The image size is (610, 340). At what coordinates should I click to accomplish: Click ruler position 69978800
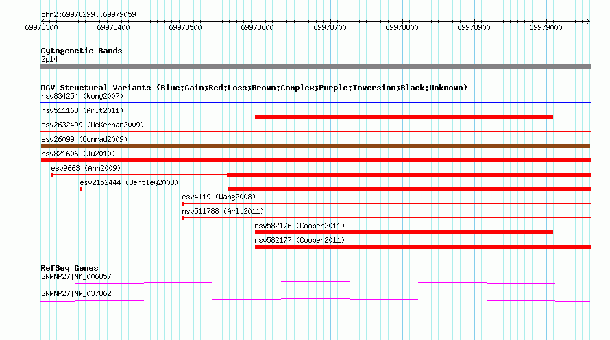[x=402, y=27]
